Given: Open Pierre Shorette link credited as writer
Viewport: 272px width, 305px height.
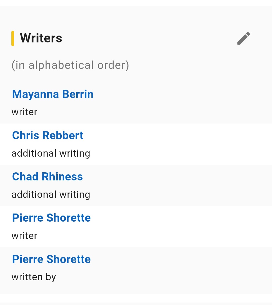Looking at the screenshot, I should pyautogui.click(x=52, y=218).
